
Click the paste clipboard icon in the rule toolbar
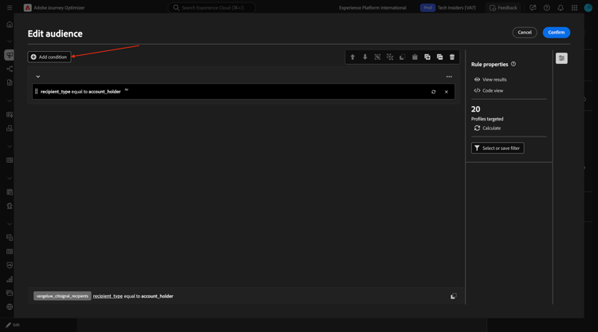coord(415,57)
